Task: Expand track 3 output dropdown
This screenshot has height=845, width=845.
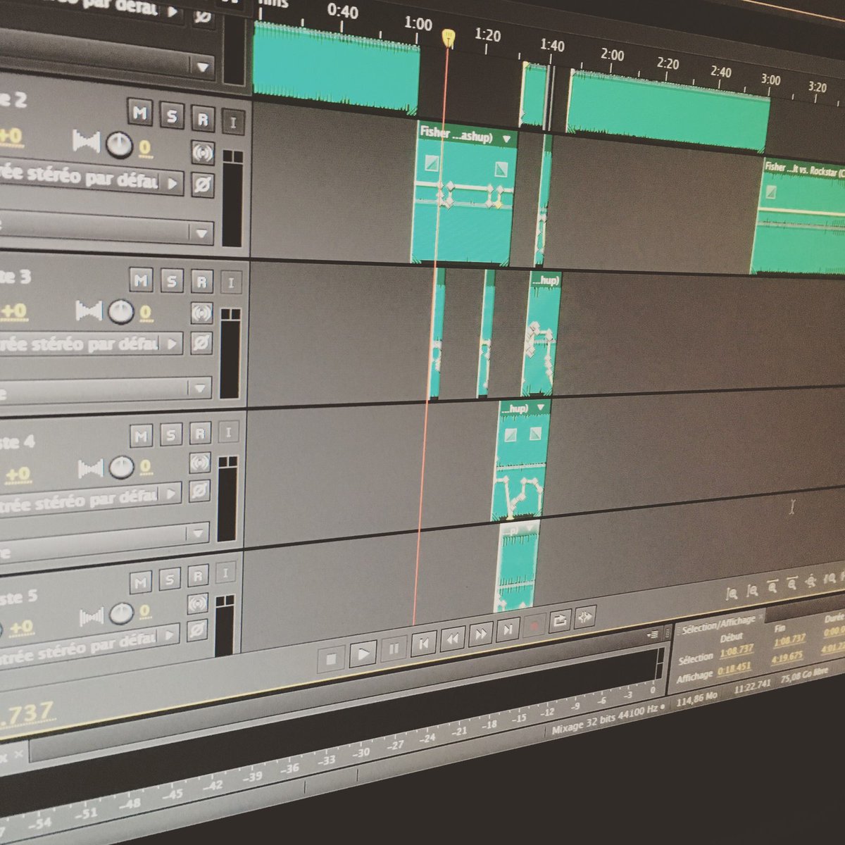Action: [200, 388]
